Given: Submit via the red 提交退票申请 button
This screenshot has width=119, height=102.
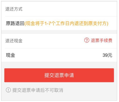Looking at the screenshot, I should pos(59,75).
